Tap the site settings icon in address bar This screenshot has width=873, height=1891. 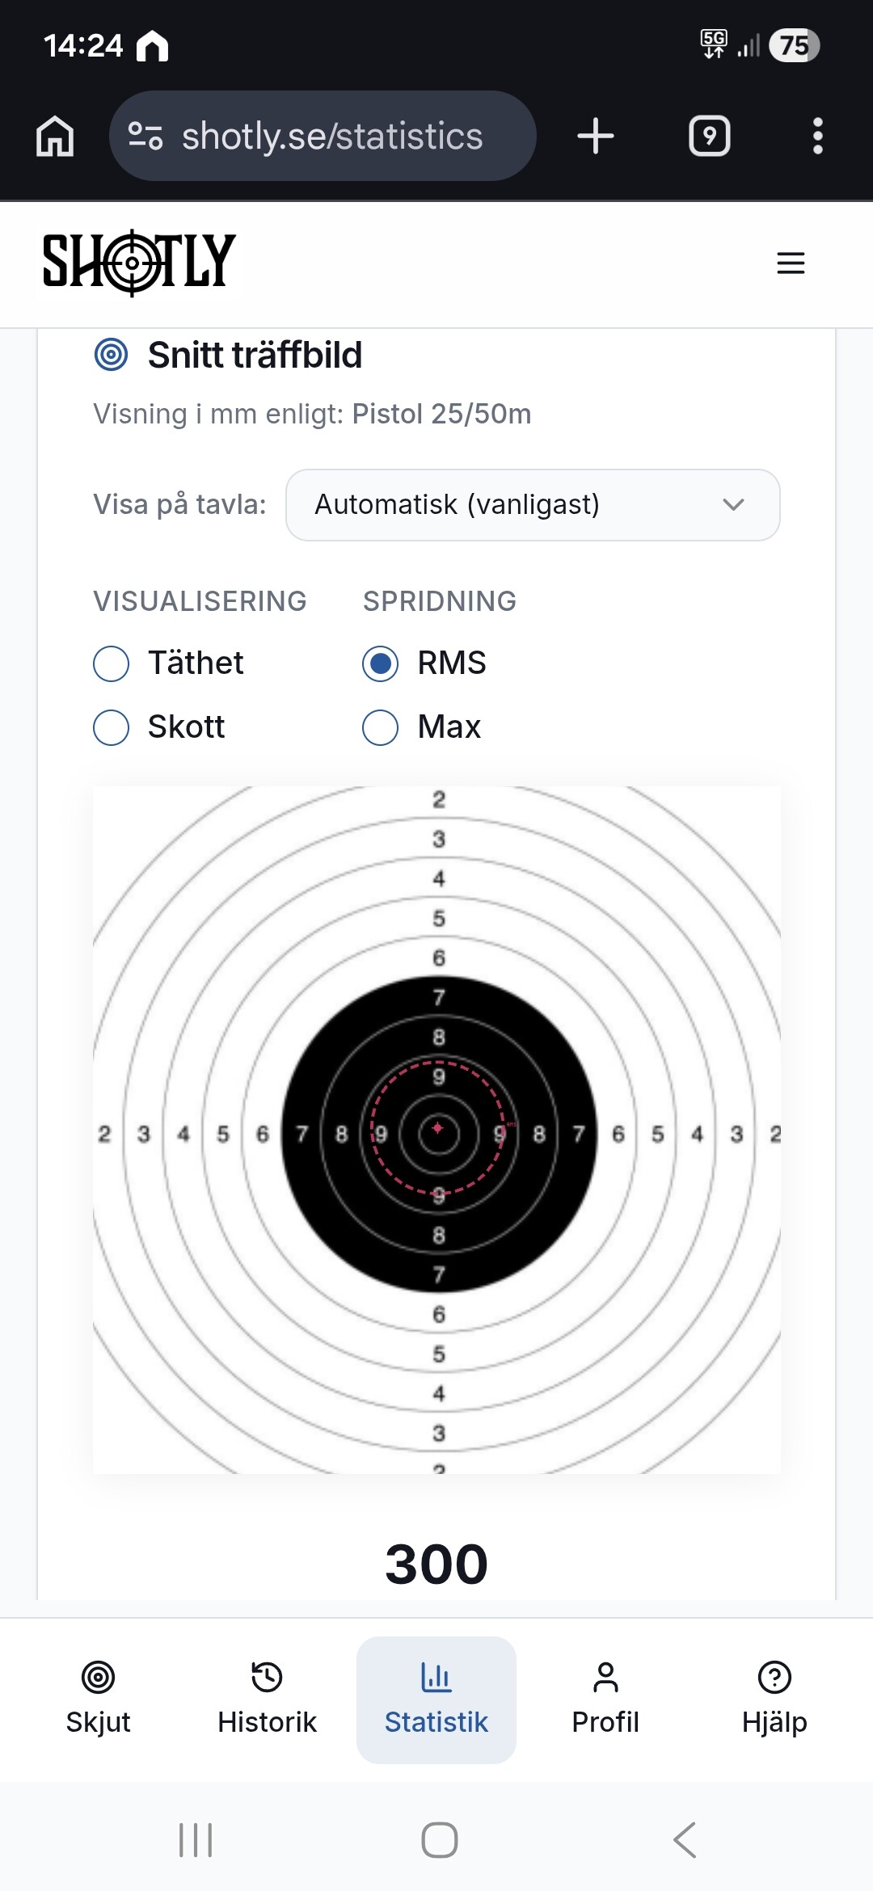[x=145, y=136]
